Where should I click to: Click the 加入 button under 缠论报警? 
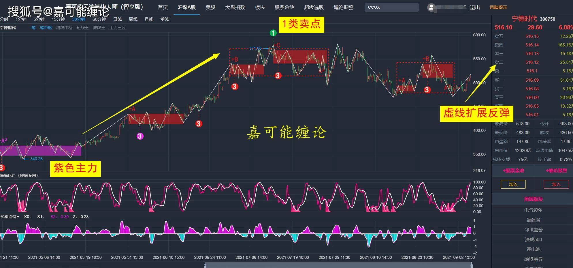[556, 184]
